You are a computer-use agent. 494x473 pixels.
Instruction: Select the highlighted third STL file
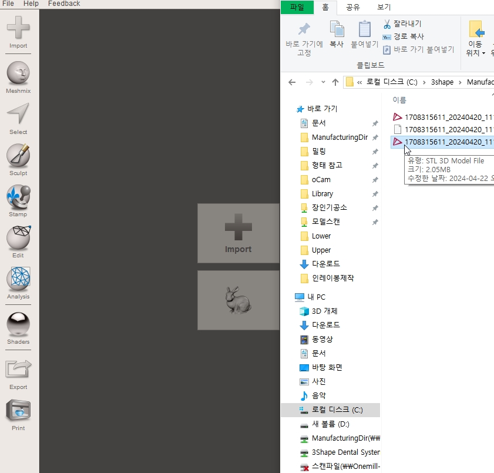[x=442, y=142]
